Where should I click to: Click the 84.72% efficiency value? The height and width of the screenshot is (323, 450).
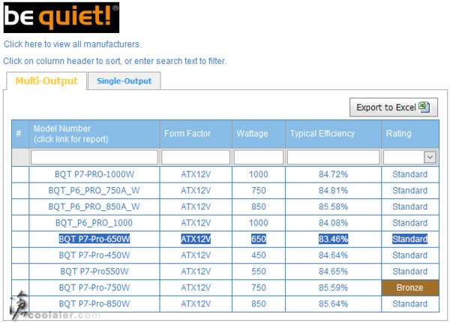(333, 174)
